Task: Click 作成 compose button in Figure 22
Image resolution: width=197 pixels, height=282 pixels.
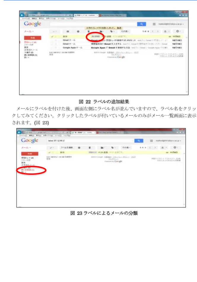Action: click(x=33, y=38)
